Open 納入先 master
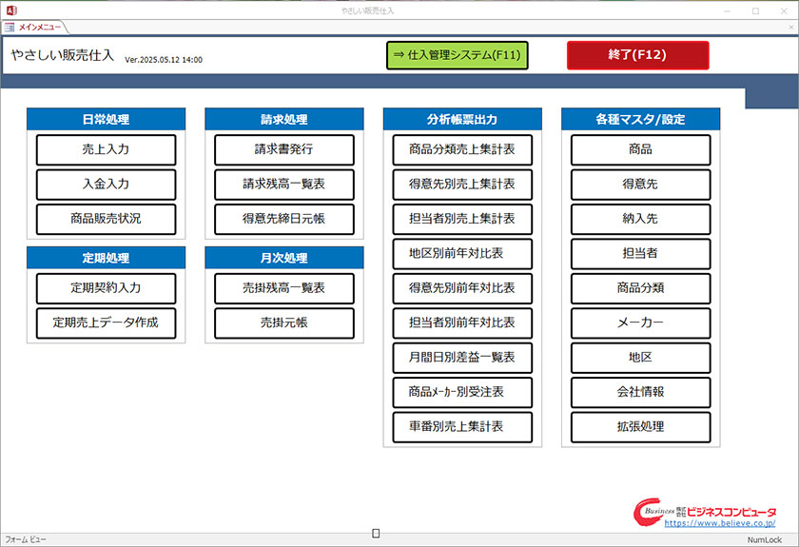799x547 pixels. 641,219
